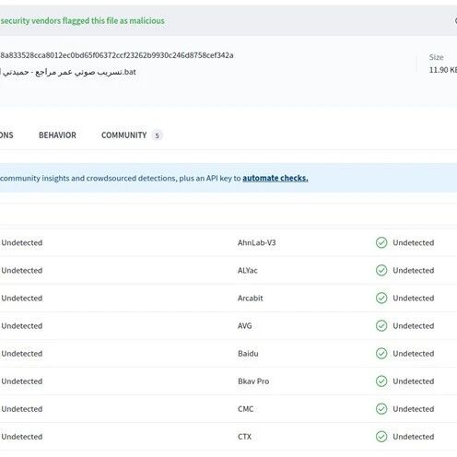This screenshot has width=457, height=457.
Task: Select the Bkav Pro vendor name
Action: pos(253,381)
